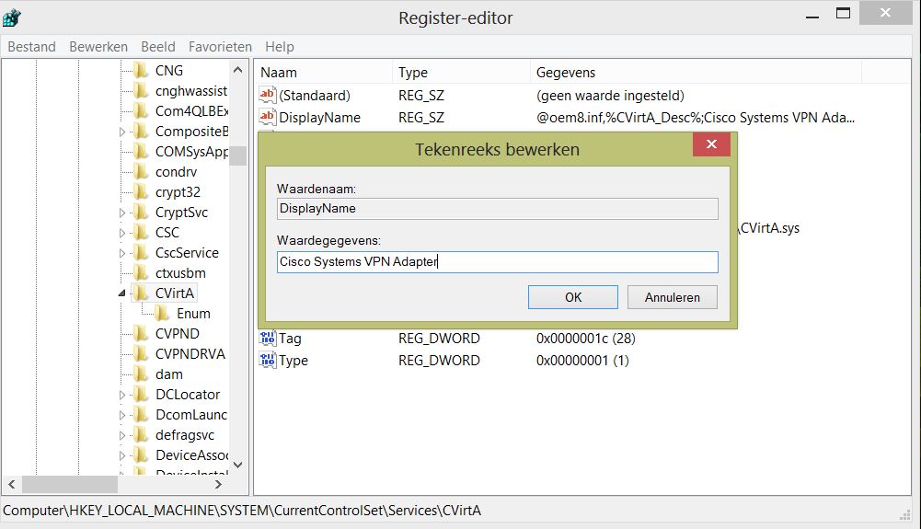The width and height of the screenshot is (921, 529).
Task: Click the Tag DWORD value icon
Action: pyautogui.click(x=268, y=339)
